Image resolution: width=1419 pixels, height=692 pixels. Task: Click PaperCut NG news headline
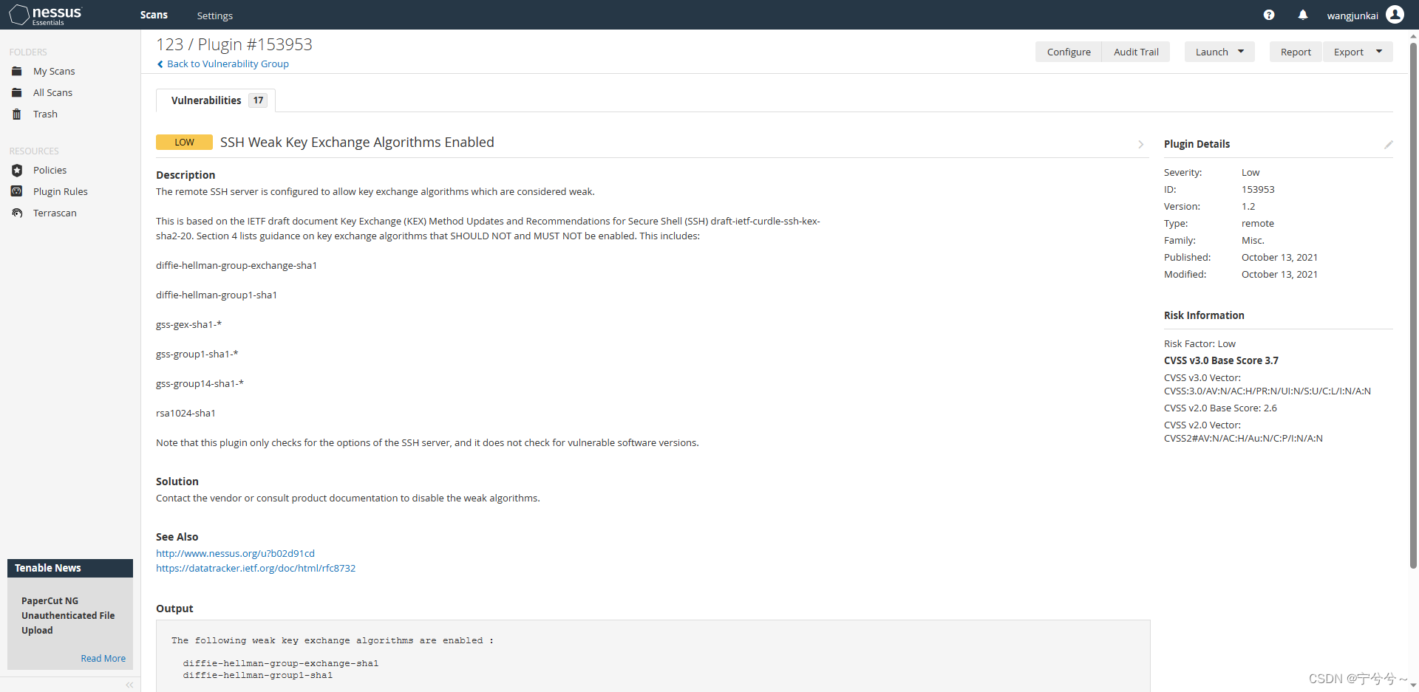(x=68, y=616)
